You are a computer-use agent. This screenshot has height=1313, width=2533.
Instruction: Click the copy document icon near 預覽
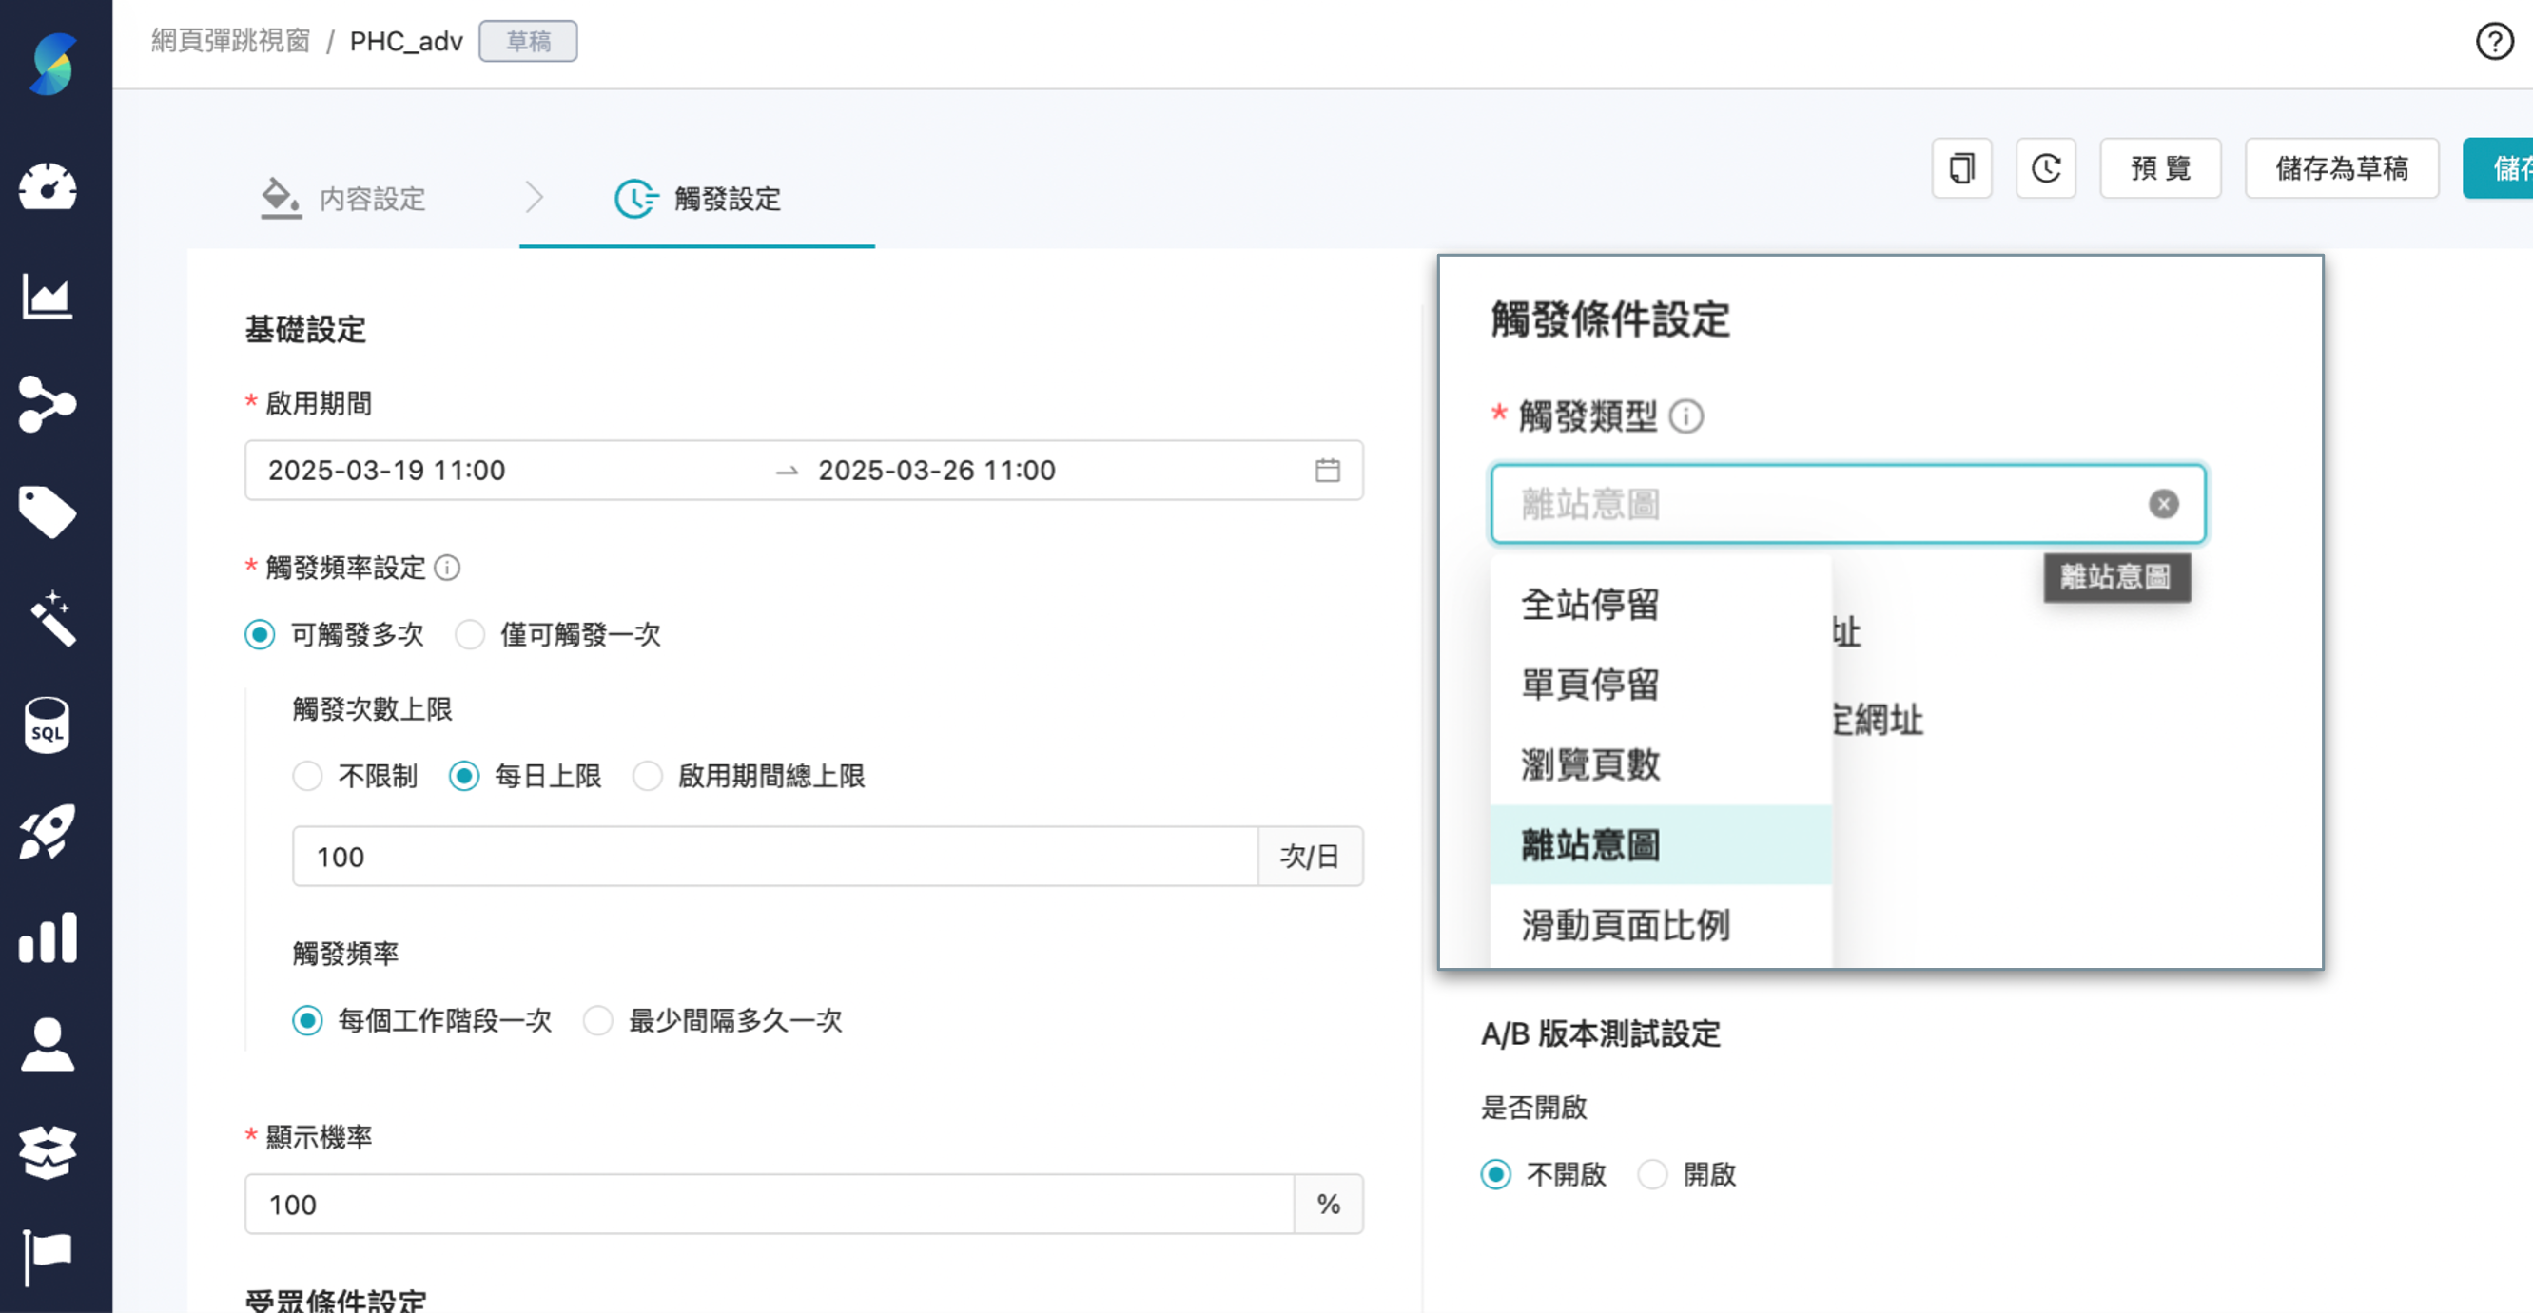tap(1961, 168)
